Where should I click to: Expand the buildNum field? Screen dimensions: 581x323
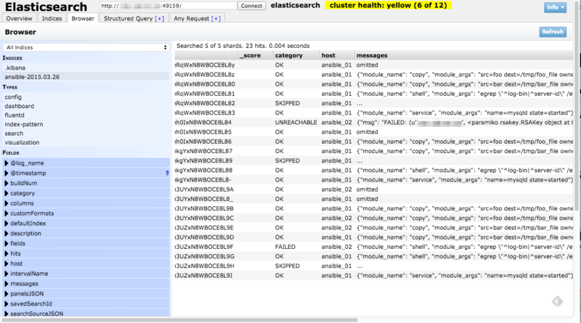coord(86,183)
